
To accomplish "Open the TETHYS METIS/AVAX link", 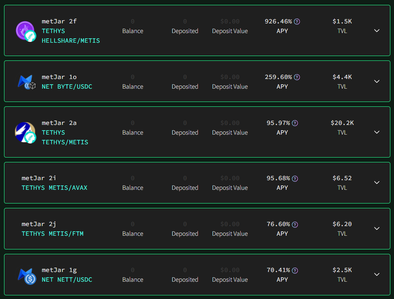I will click(x=54, y=188).
